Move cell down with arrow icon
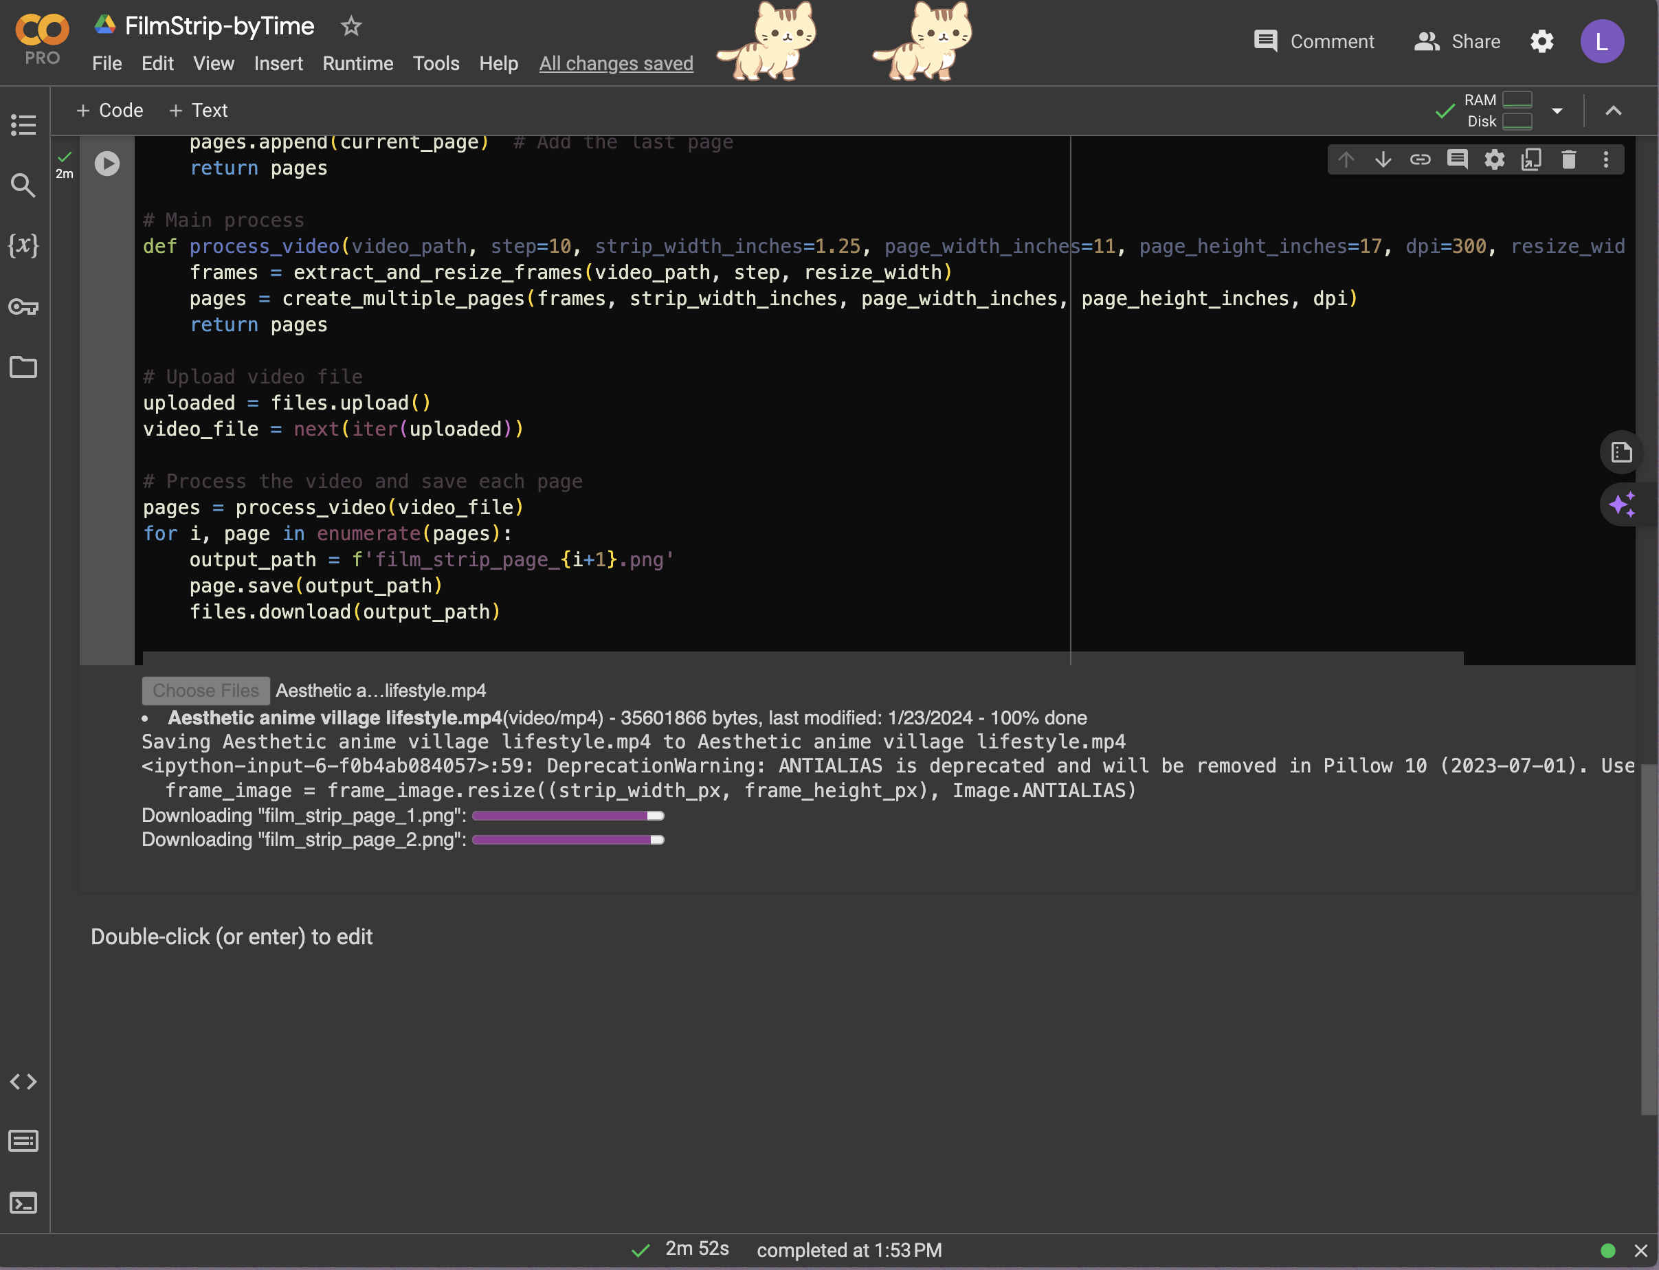1659x1270 pixels. coord(1383,159)
